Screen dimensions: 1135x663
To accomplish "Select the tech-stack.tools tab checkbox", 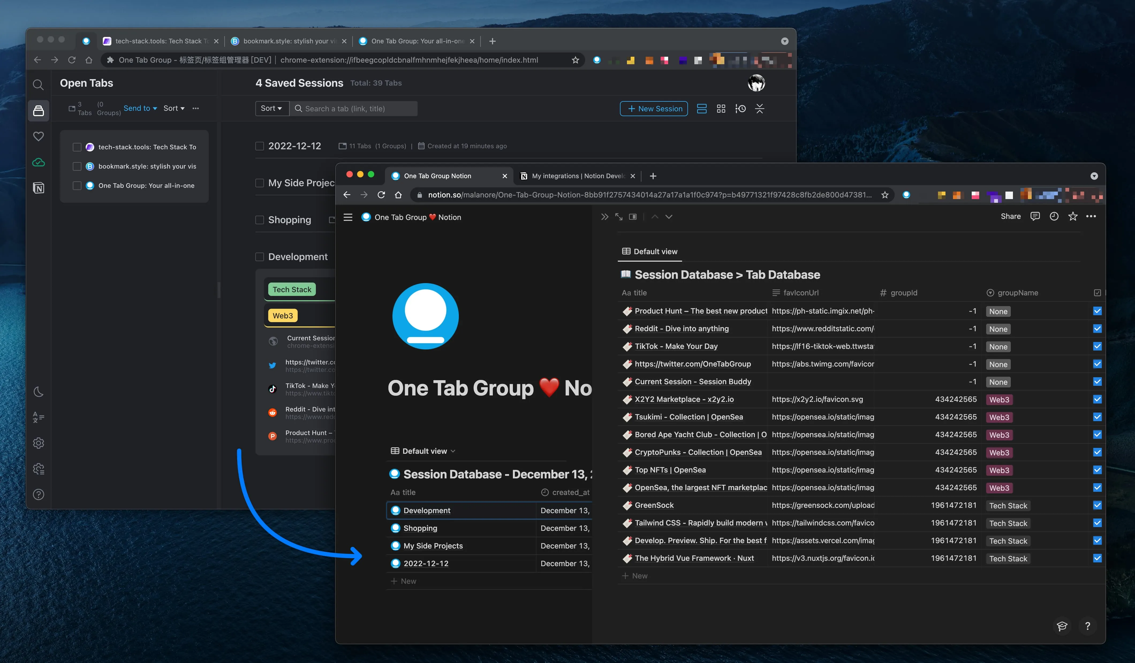I will (77, 147).
